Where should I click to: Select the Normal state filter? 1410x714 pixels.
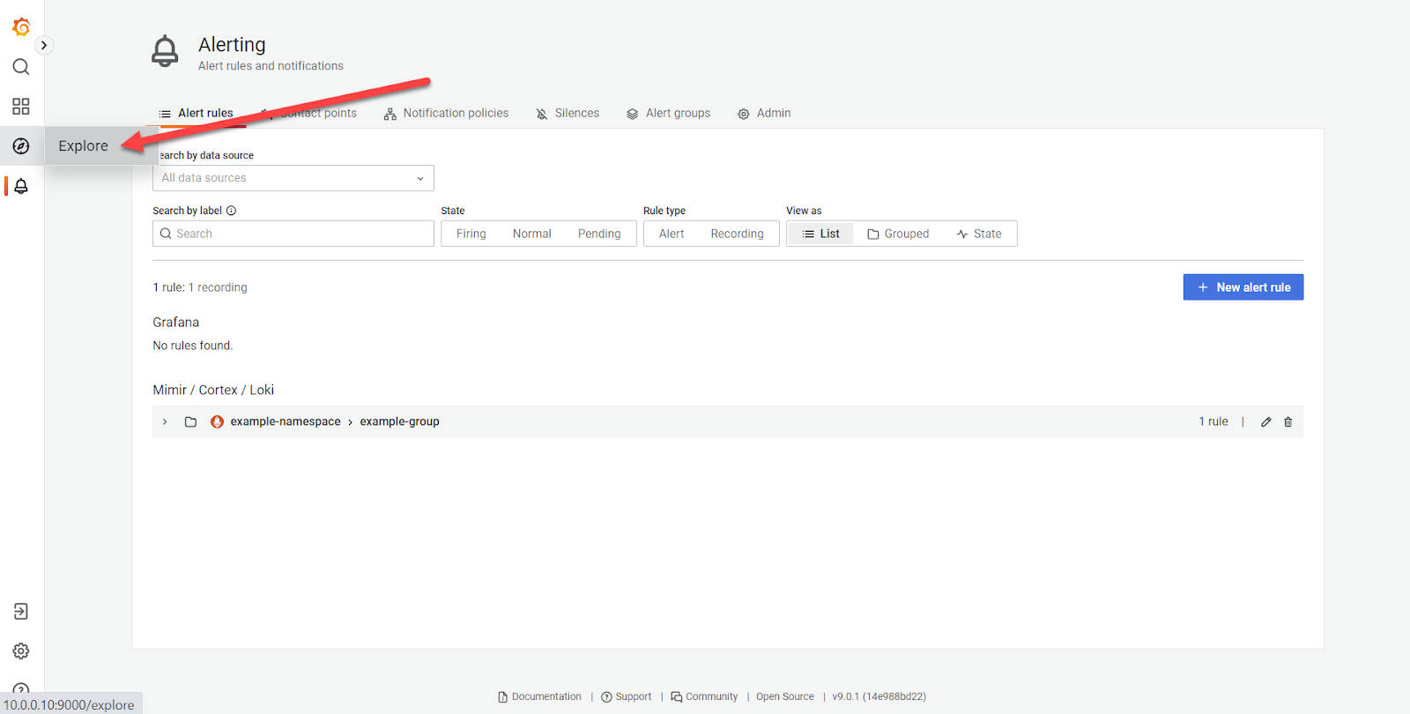(531, 234)
